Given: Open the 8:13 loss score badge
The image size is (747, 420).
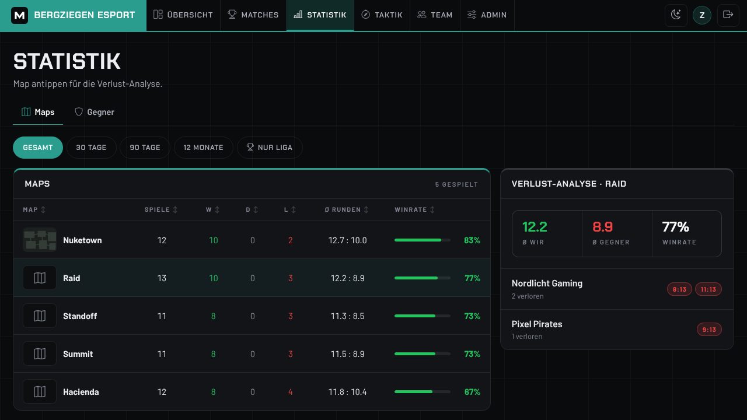Looking at the screenshot, I should 679,289.
